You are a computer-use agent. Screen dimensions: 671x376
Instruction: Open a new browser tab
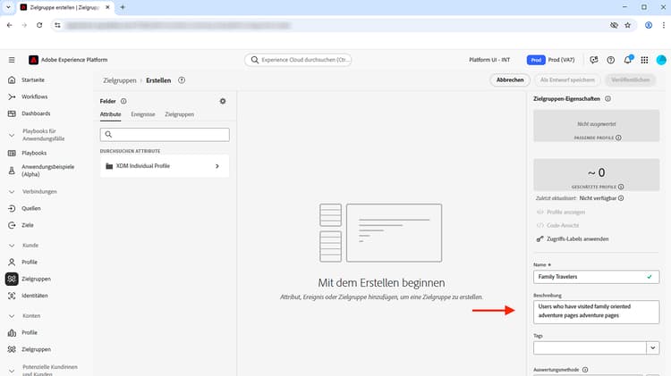click(123, 7)
